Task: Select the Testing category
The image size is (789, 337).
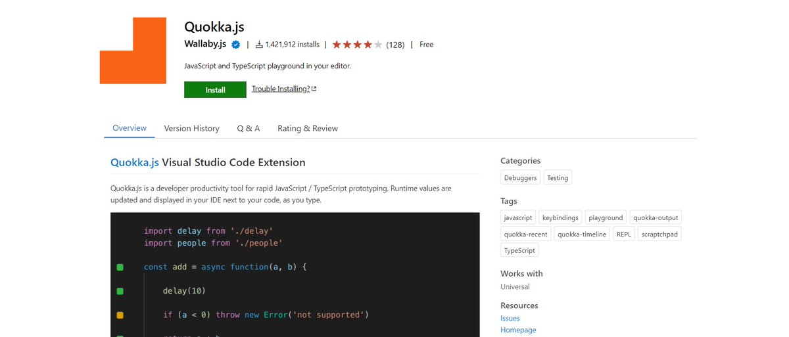Action: point(558,177)
